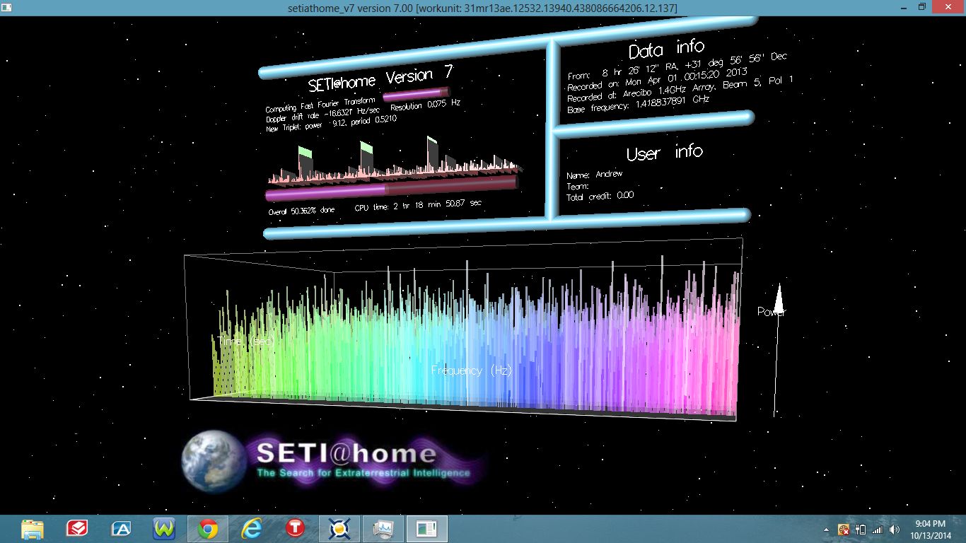Click the tray icon with the red X overlay
The width and height of the screenshot is (966, 543).
843,529
